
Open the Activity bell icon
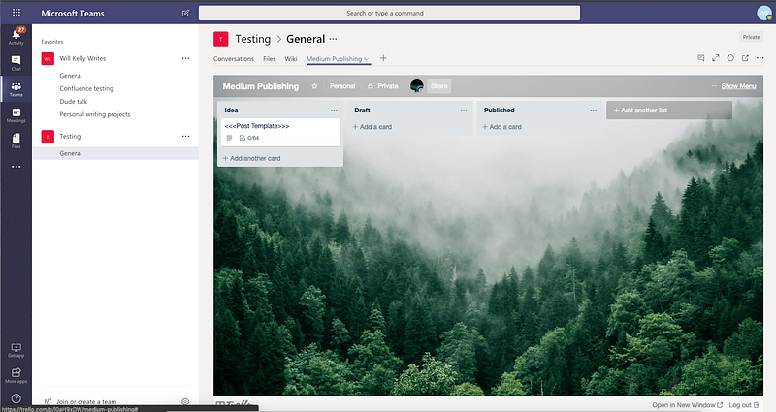[x=16, y=36]
